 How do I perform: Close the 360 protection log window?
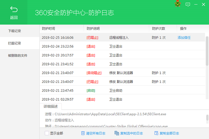pos(203,5)
